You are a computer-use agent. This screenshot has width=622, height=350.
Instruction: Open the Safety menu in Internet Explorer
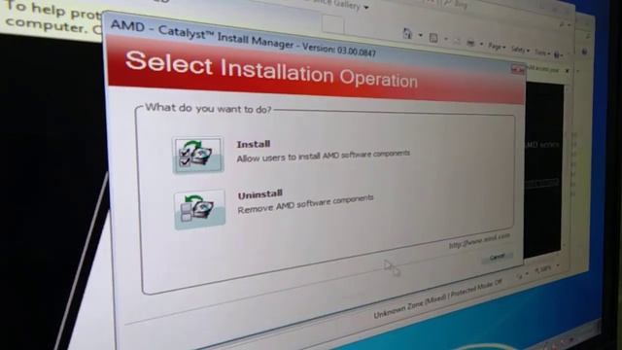tap(520, 50)
